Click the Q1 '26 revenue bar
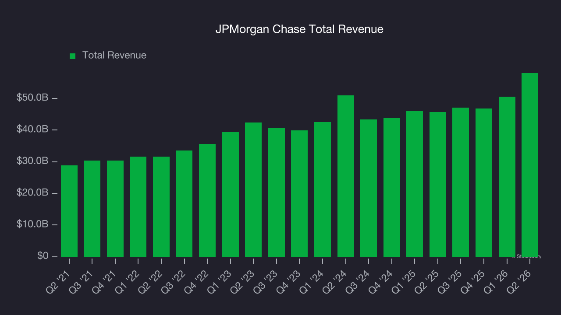The image size is (561, 315). coord(507,177)
